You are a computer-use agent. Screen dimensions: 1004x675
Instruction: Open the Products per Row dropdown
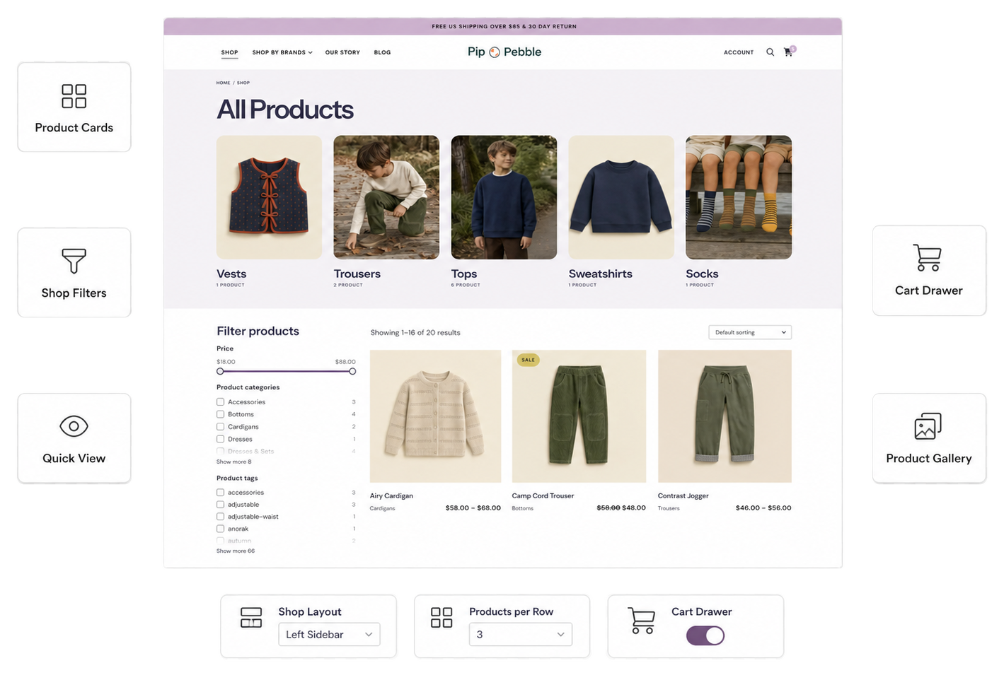tap(520, 635)
